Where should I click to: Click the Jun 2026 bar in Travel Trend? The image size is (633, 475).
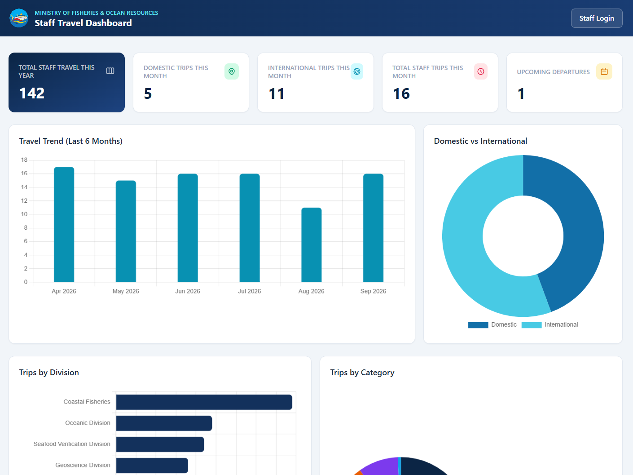pyautogui.click(x=188, y=228)
